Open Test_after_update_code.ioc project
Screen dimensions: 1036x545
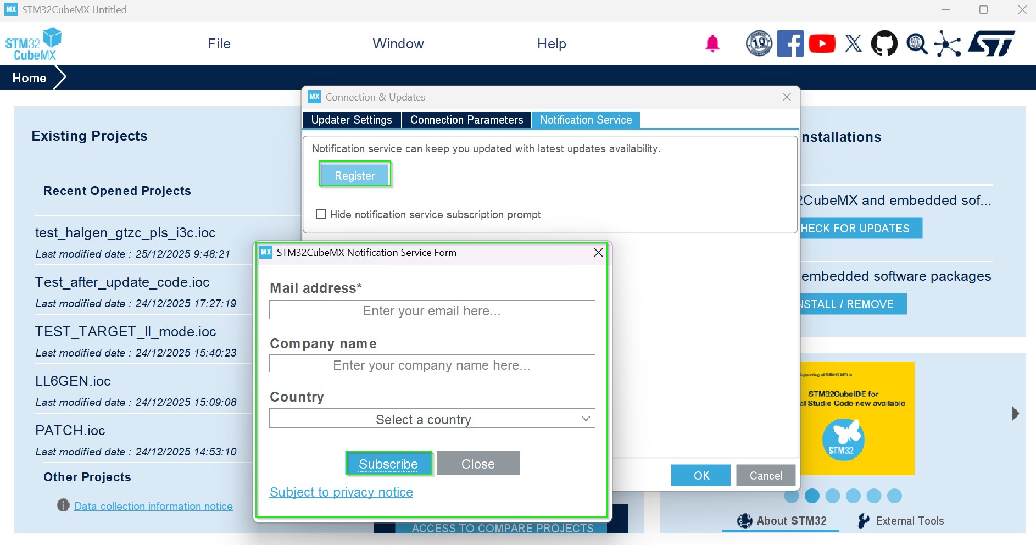pos(122,282)
